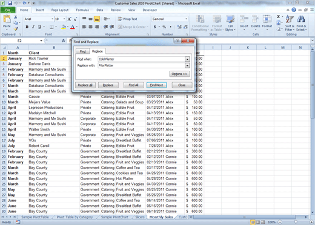Open the font size dropdown

pyautogui.click(x=64, y=19)
